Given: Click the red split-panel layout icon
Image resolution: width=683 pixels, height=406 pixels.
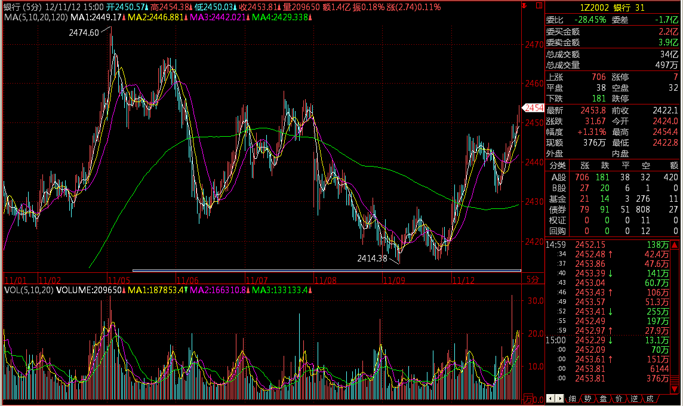Looking at the screenshot, I should tap(539, 5).
